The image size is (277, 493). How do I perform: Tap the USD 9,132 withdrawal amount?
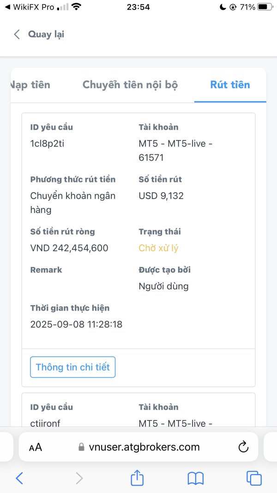click(161, 196)
